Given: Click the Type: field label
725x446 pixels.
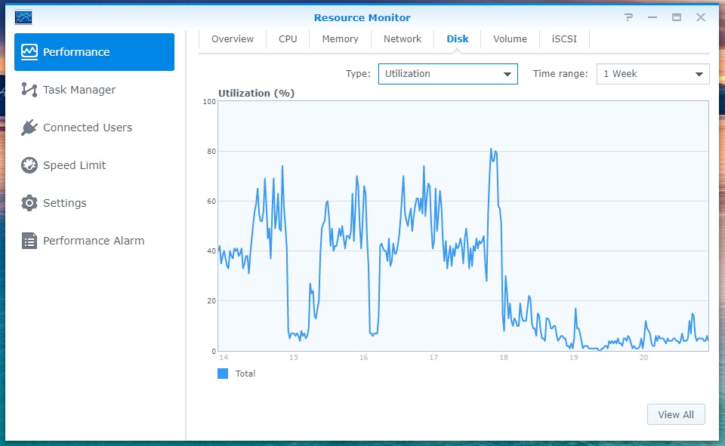Looking at the screenshot, I should click(358, 74).
